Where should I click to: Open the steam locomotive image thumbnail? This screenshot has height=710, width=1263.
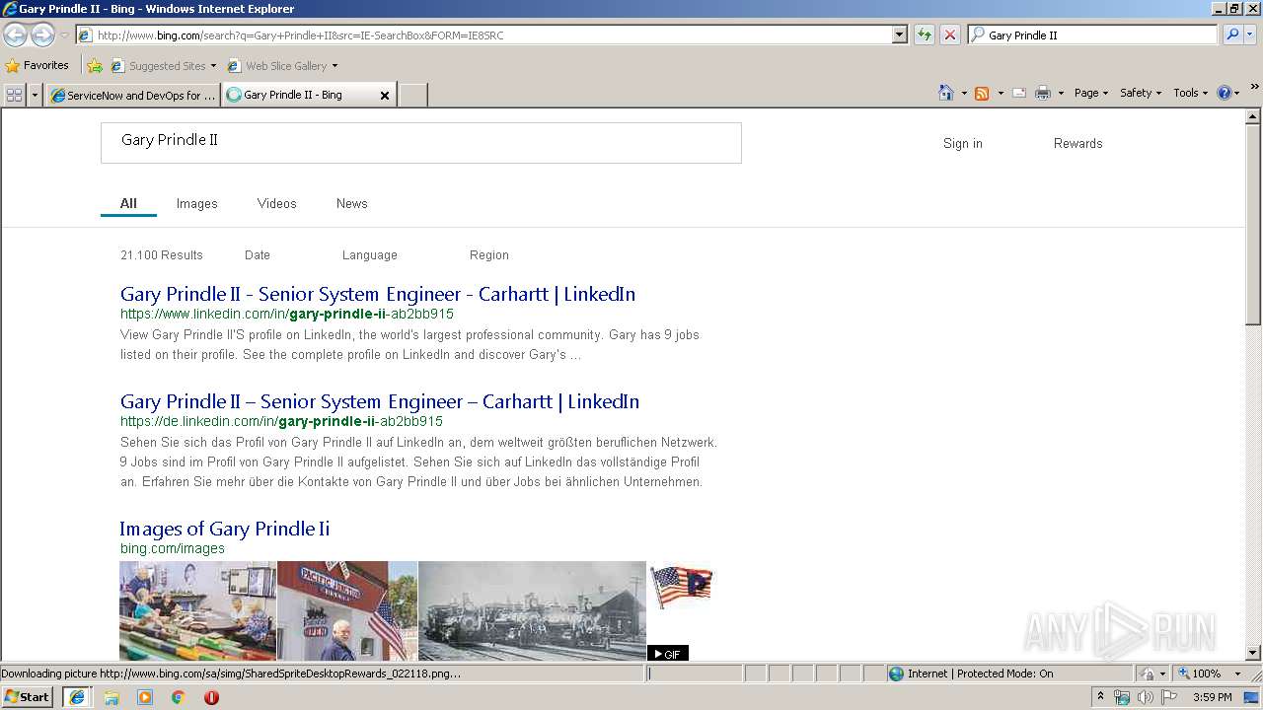click(532, 610)
